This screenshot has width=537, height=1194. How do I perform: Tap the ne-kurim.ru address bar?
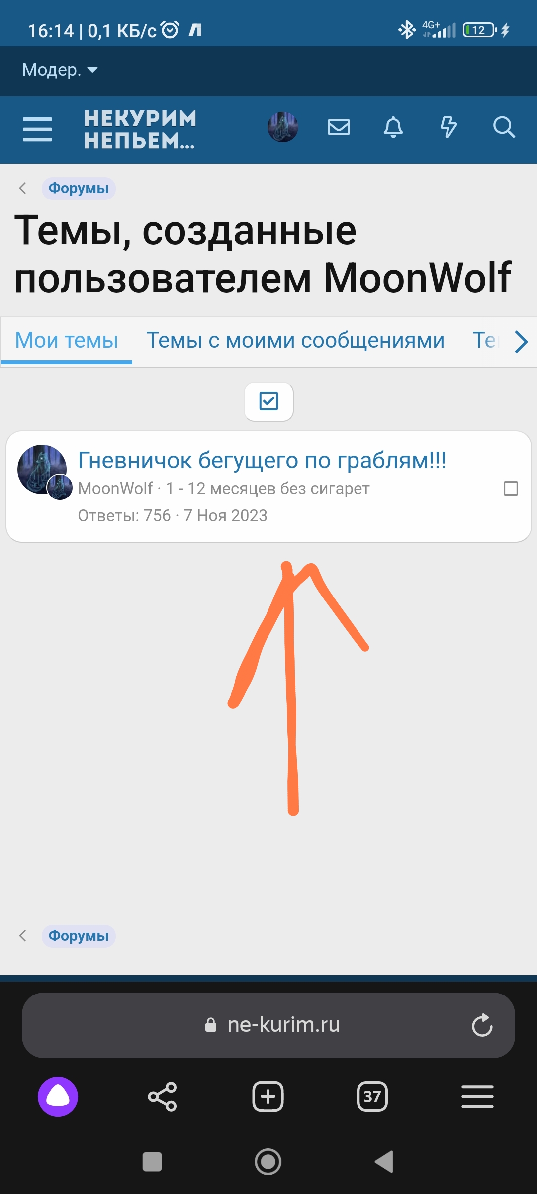pos(268,1025)
